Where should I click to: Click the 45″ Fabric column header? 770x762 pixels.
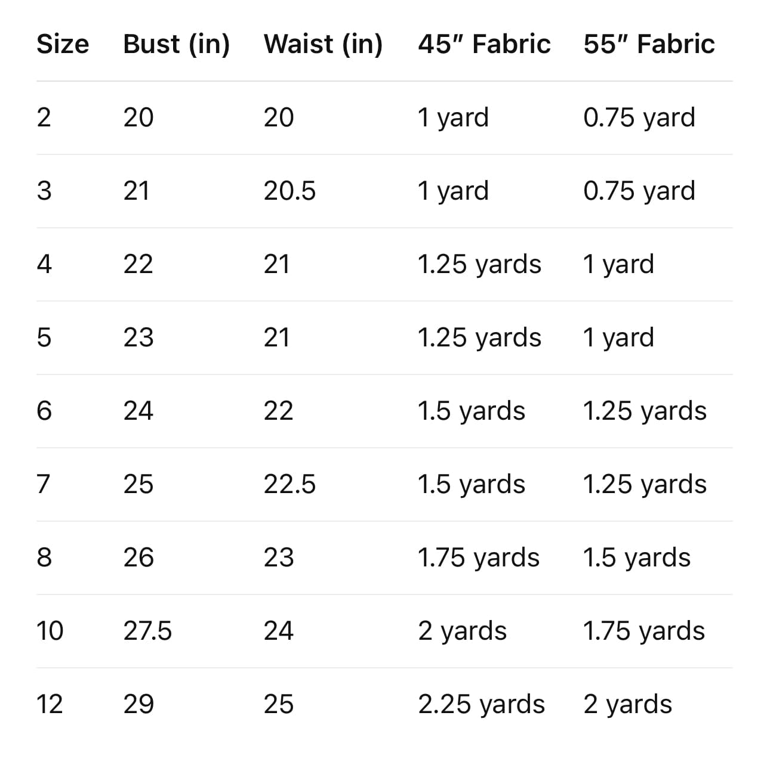[484, 44]
